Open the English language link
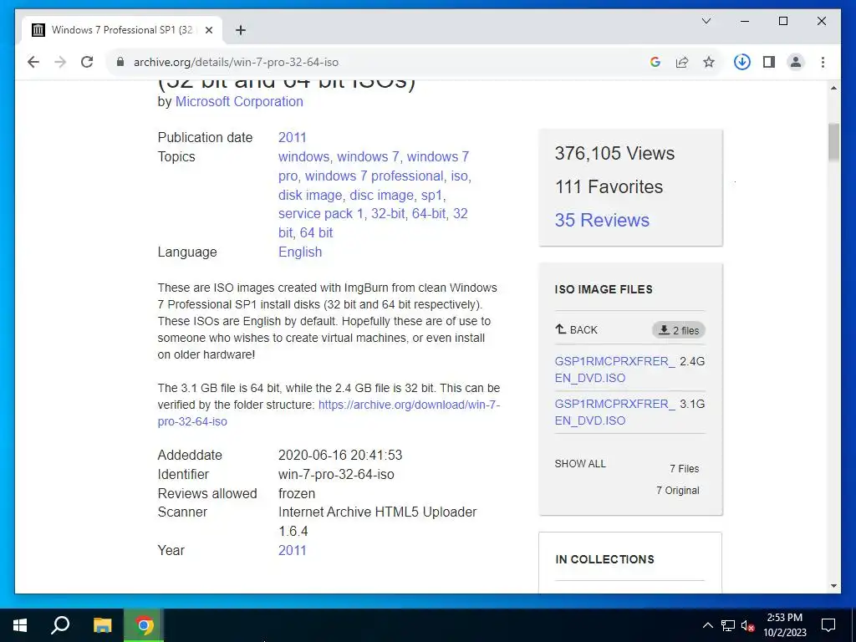This screenshot has width=856, height=642. pyautogui.click(x=300, y=252)
